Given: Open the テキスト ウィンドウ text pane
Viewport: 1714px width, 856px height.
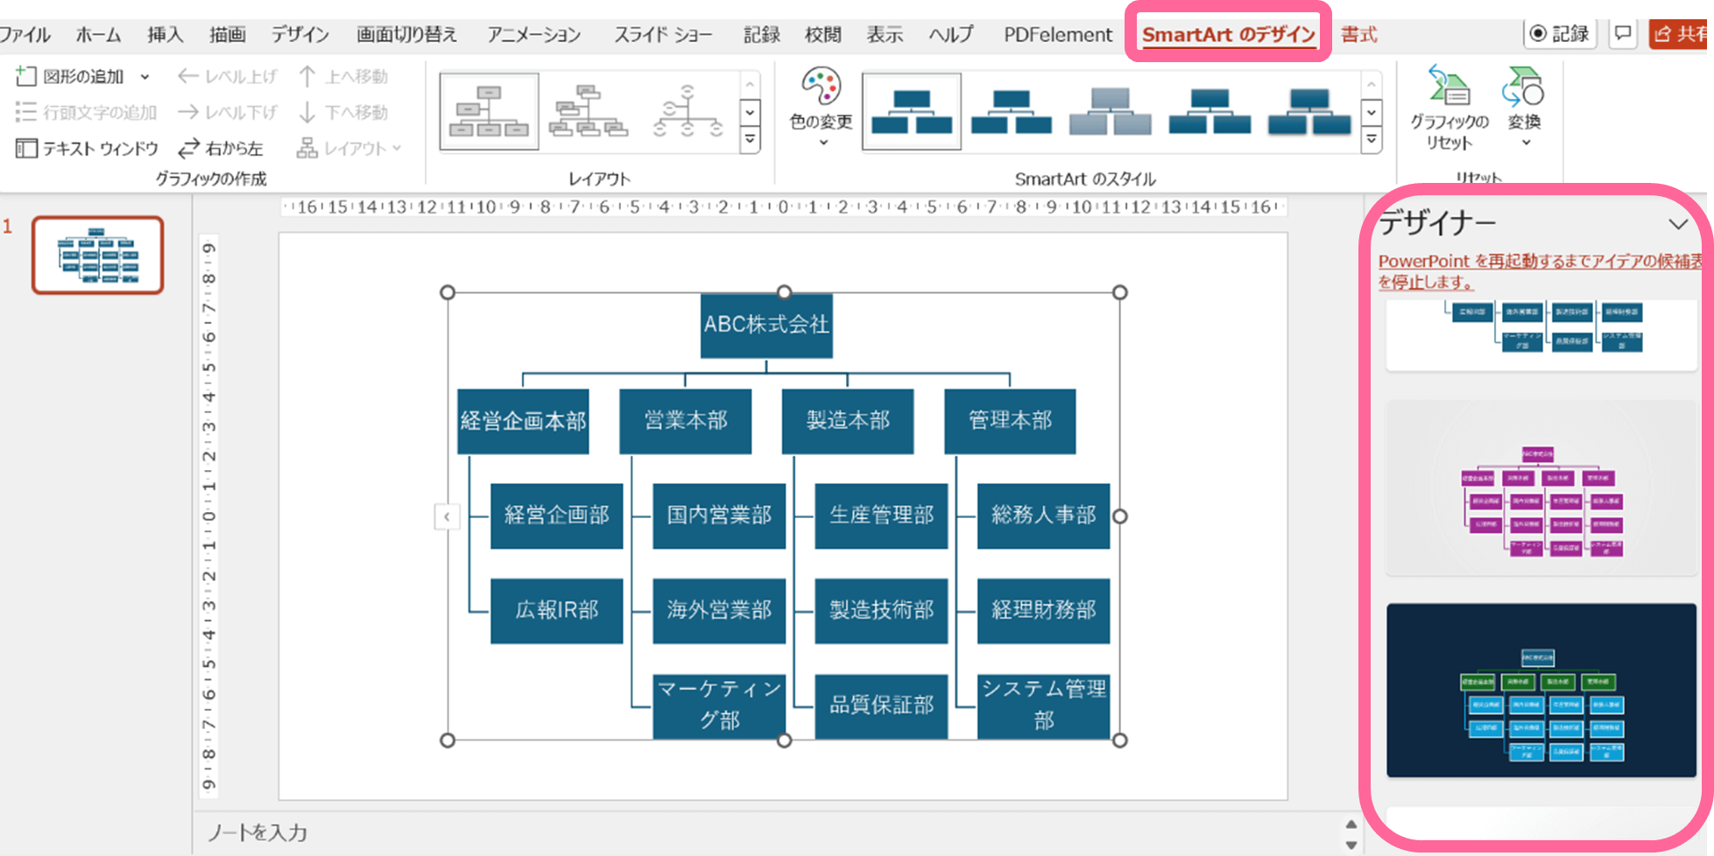Looking at the screenshot, I should pos(87,149).
